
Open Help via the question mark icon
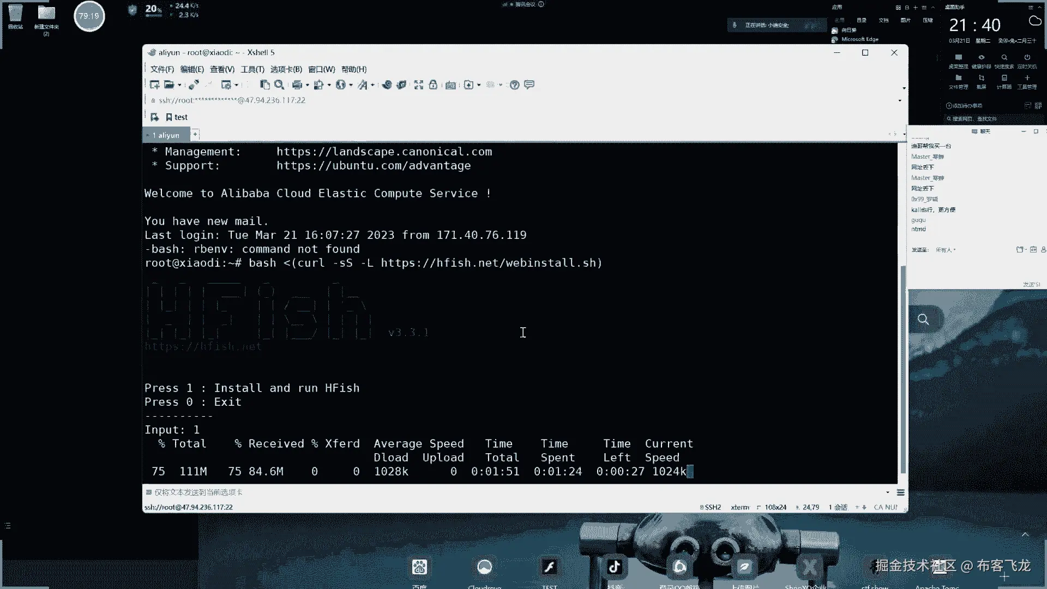click(514, 85)
